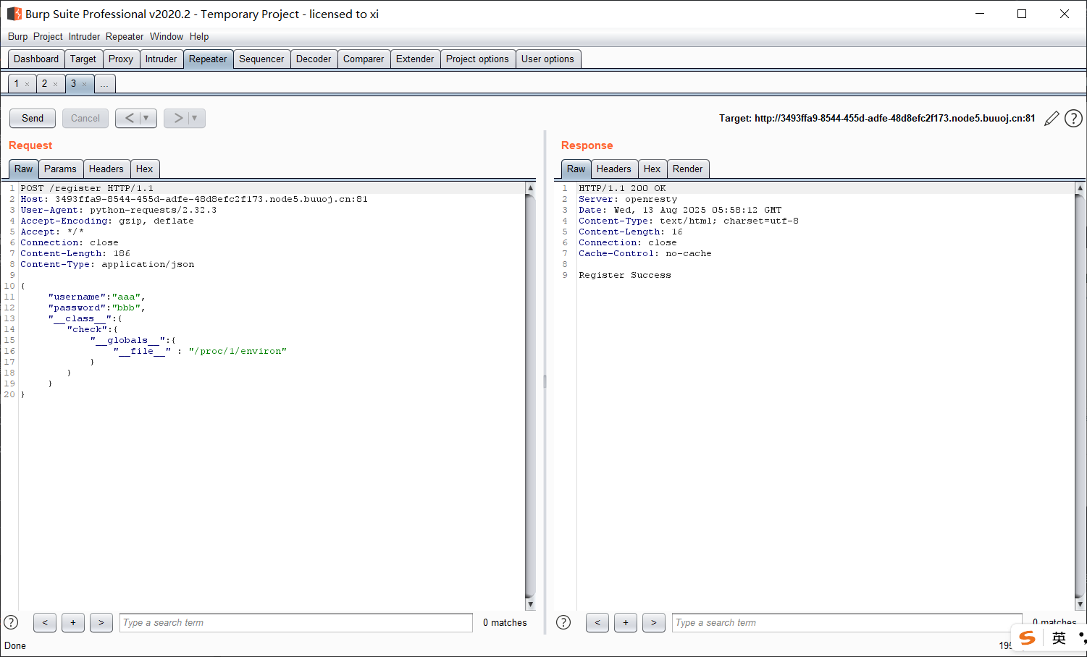The width and height of the screenshot is (1087, 657).
Task: Close Repeater tab 1
Action: (x=28, y=85)
